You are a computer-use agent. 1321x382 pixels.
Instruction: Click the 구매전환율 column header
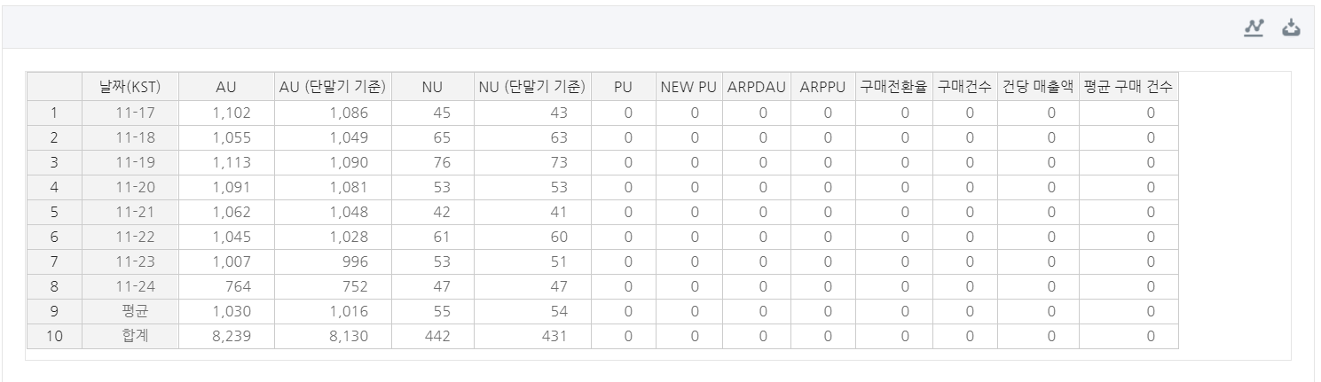pyautogui.click(x=893, y=88)
